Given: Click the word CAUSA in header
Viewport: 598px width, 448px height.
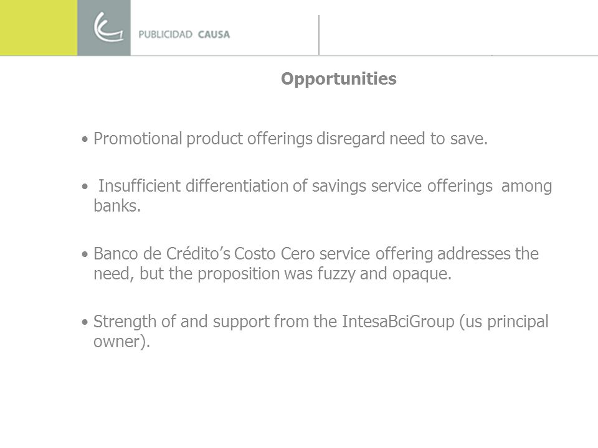Looking at the screenshot, I should 214,35.
